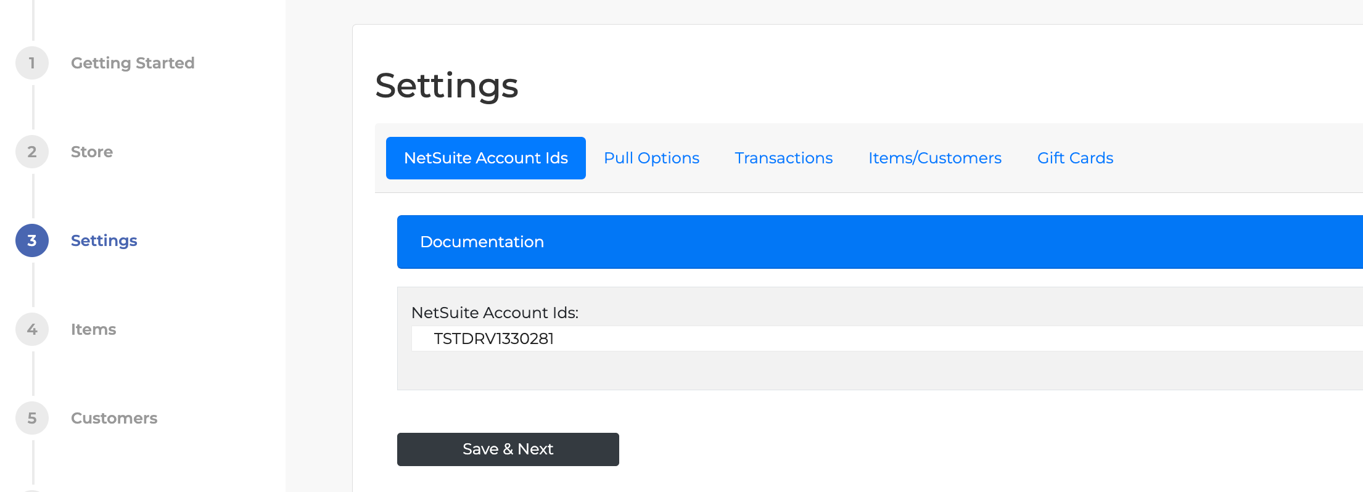The image size is (1363, 492).
Task: Switch to the Pull Options tab
Action: [651, 158]
